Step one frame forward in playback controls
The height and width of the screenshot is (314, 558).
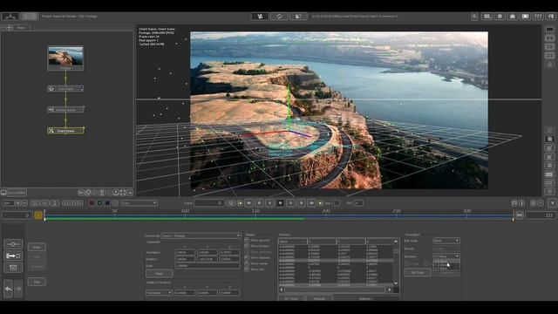(301, 203)
